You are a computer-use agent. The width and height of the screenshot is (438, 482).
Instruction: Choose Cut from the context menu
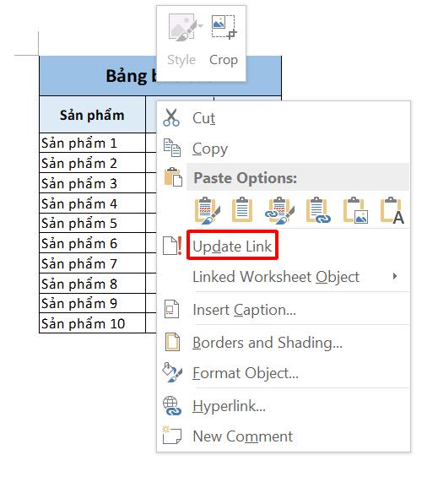(284, 117)
